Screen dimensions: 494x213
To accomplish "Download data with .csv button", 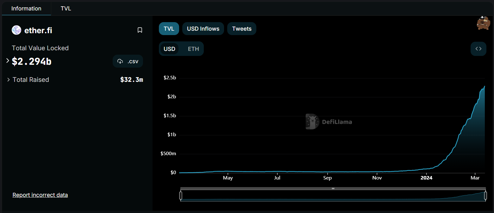I will (128, 61).
